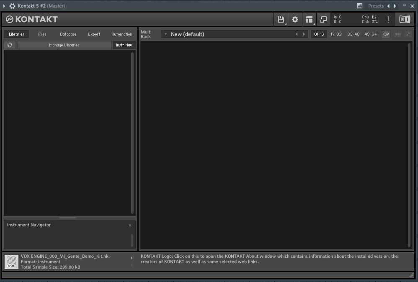Screen dimensions: 418x282
Task: Click Total Sample Size: 299.00 kB text
Action: pos(50,267)
